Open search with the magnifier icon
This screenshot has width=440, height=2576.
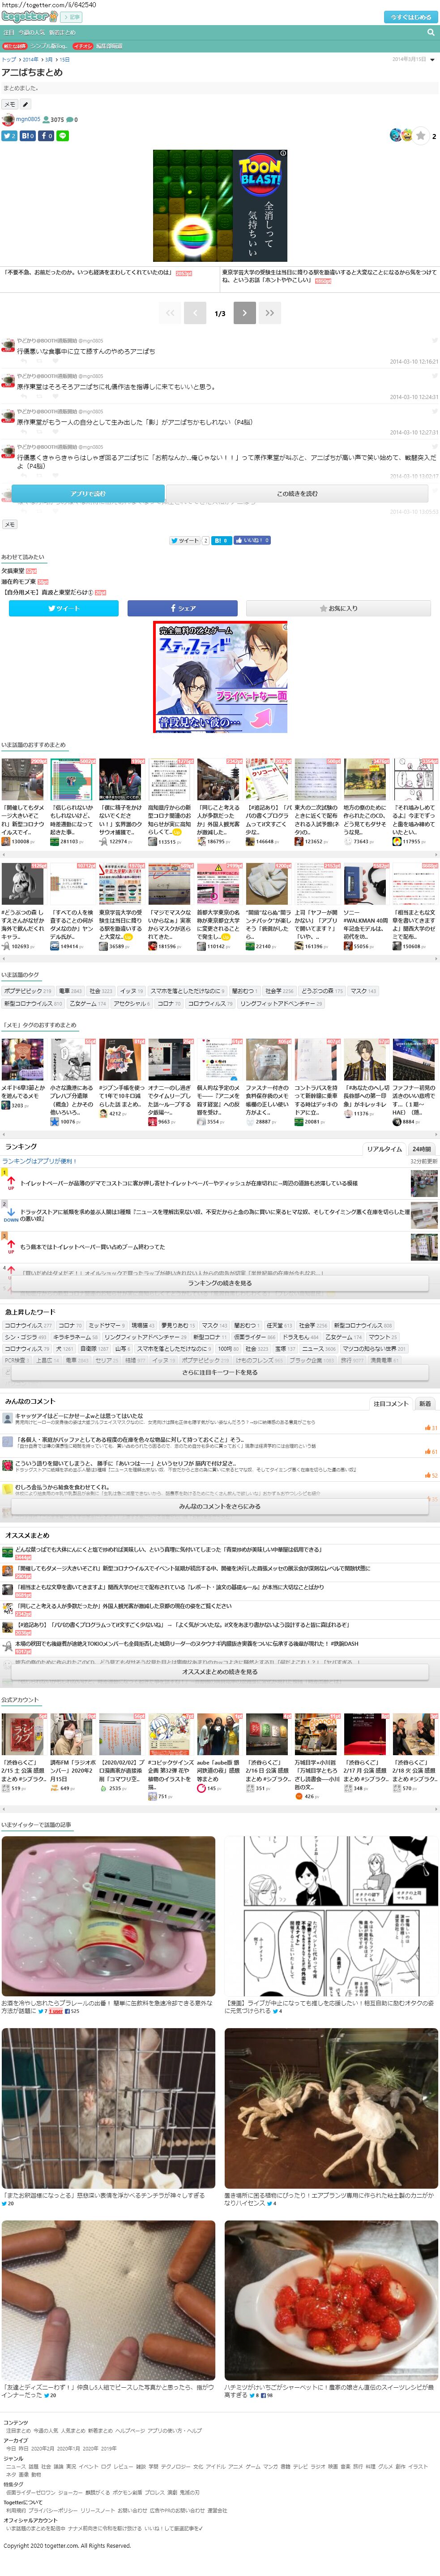[430, 32]
